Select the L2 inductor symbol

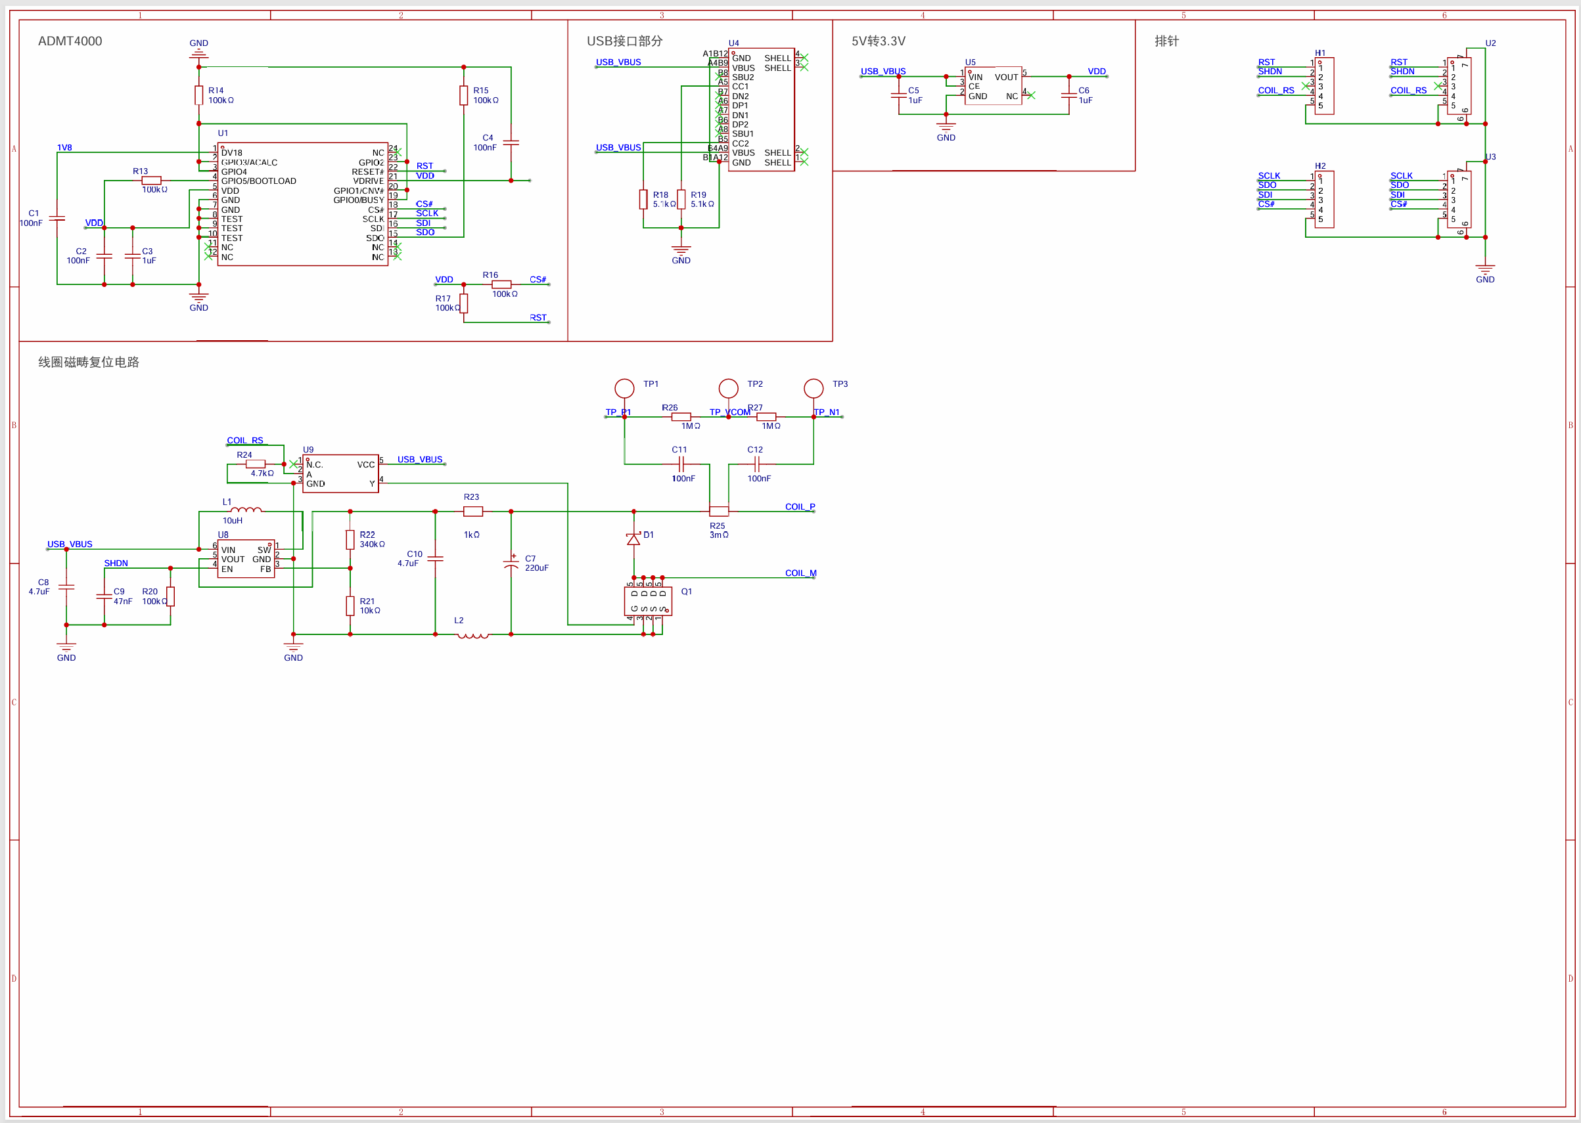pyautogui.click(x=472, y=636)
